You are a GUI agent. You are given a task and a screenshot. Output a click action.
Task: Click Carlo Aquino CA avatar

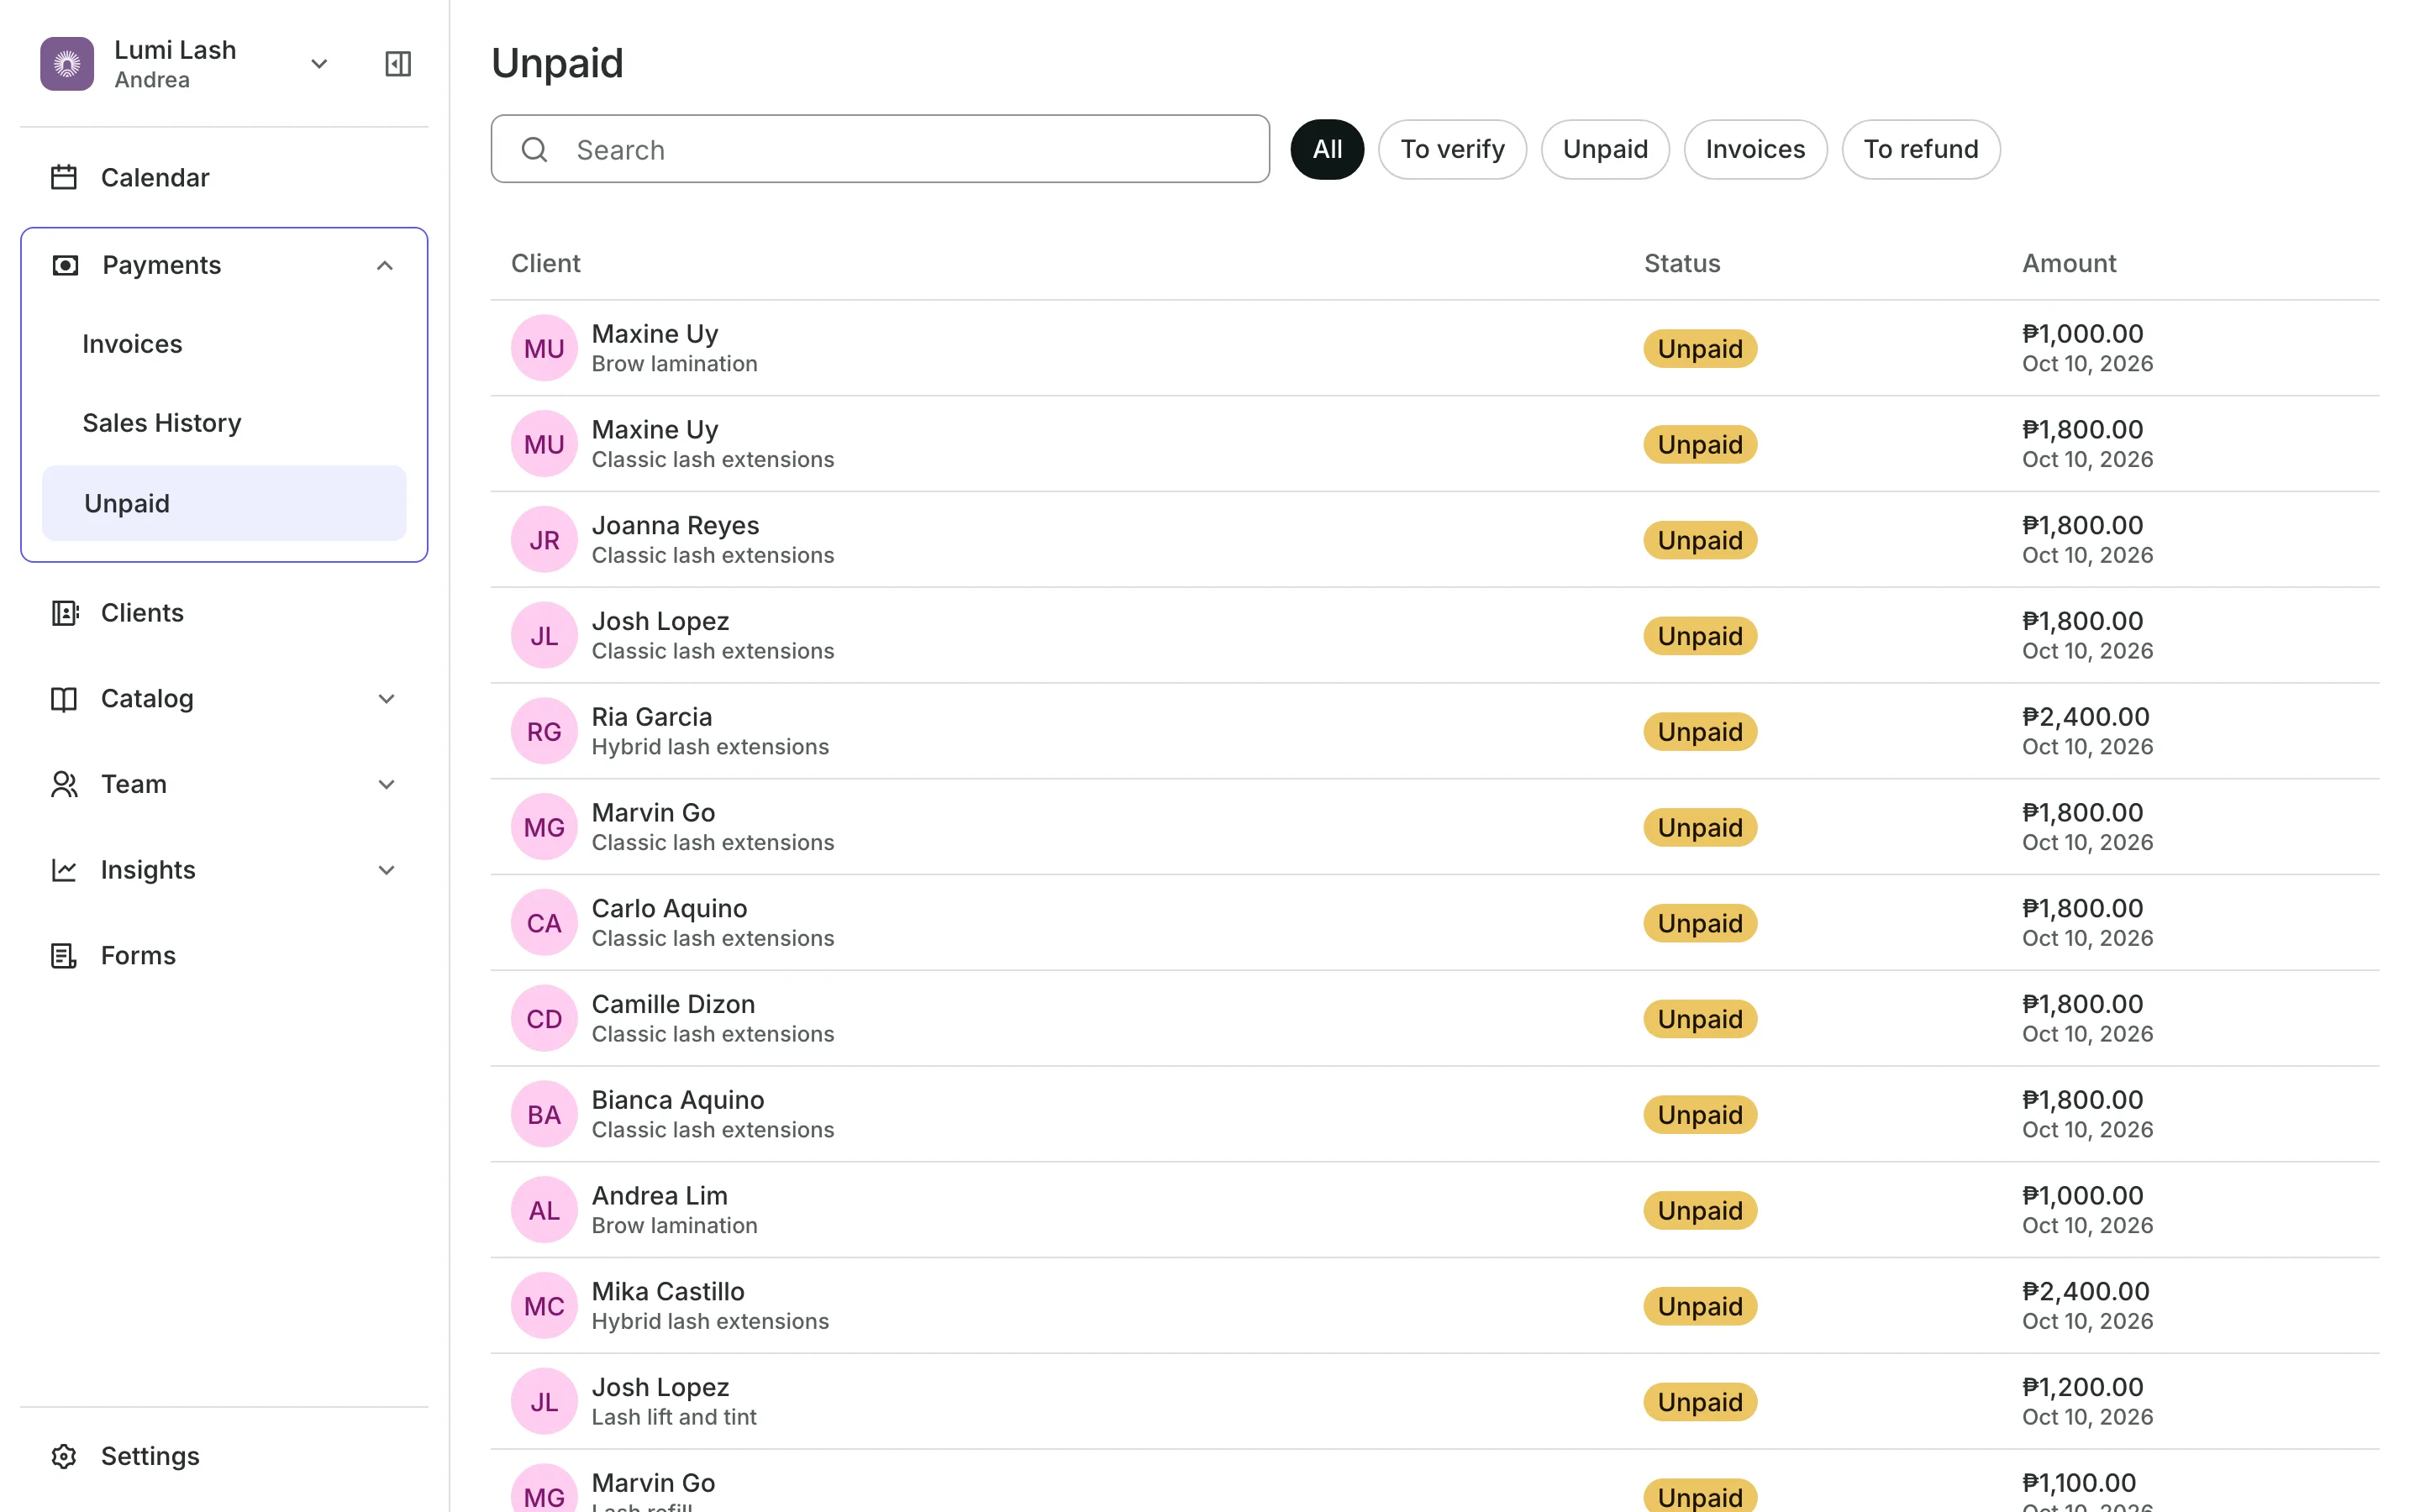click(544, 923)
